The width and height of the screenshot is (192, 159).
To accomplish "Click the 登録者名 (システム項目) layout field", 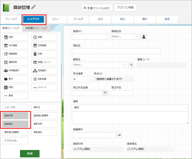I will [x=150, y=149].
